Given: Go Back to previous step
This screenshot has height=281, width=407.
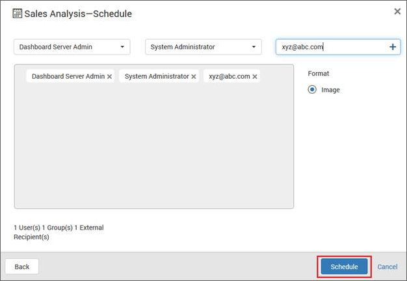Looking at the screenshot, I should [x=22, y=267].
